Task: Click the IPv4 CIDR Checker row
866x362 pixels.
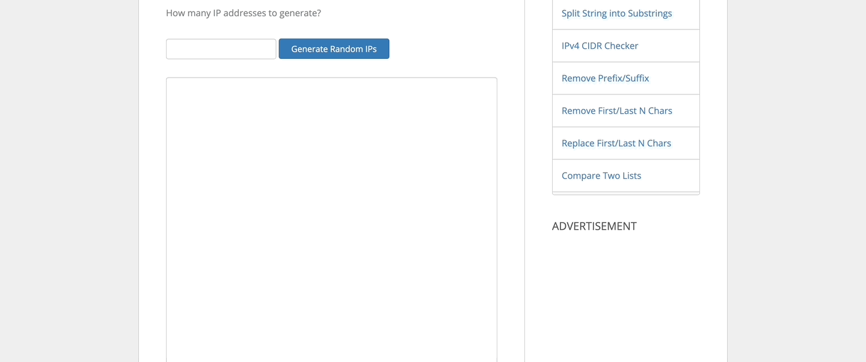Action: [600, 45]
